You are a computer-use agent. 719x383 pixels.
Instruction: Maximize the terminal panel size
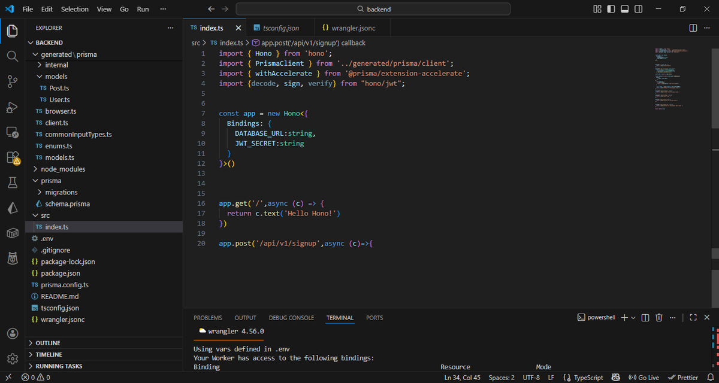coord(693,317)
